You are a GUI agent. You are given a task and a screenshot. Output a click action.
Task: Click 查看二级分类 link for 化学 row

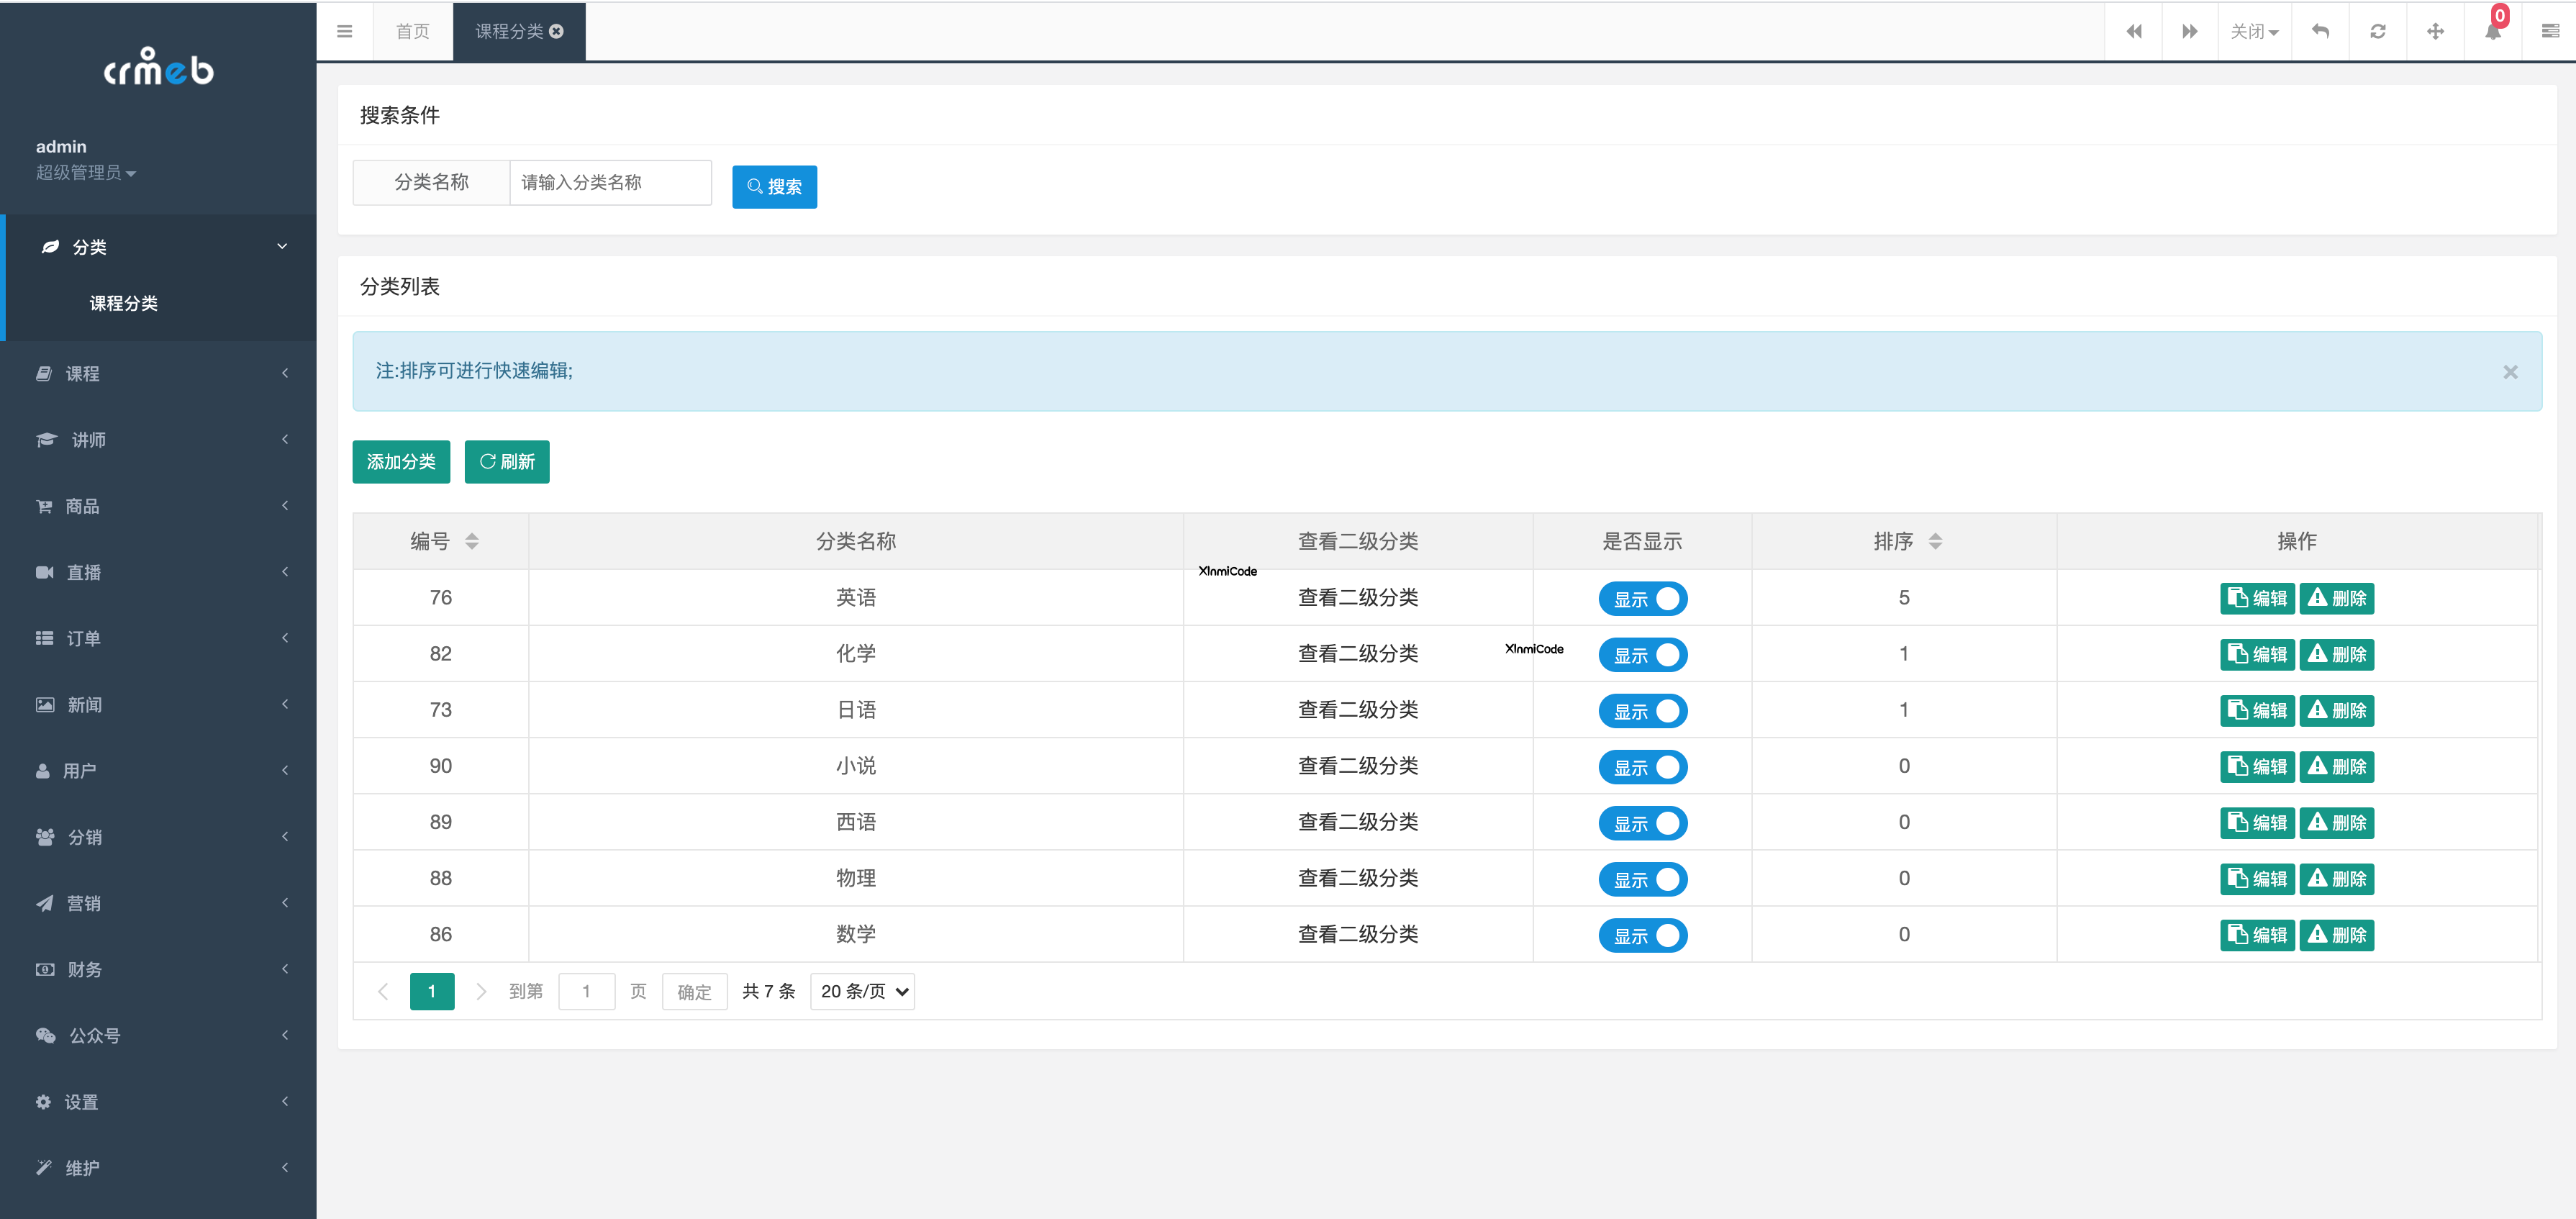(x=1357, y=654)
